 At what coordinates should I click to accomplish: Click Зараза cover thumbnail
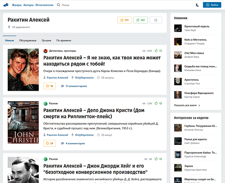[178, 168]
